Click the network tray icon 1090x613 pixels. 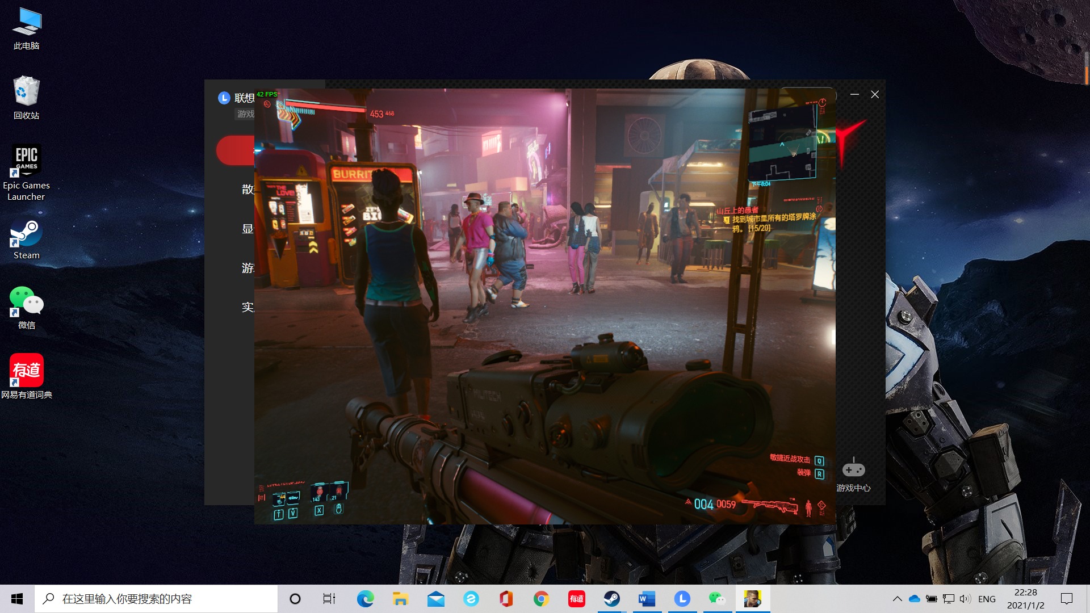click(948, 599)
